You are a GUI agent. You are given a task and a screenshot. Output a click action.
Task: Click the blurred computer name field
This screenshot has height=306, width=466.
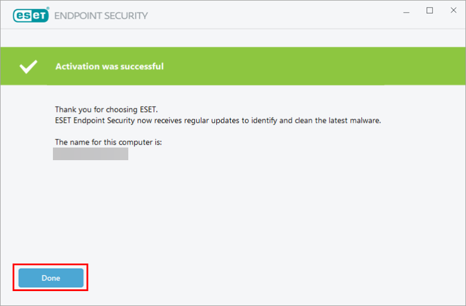pos(90,154)
